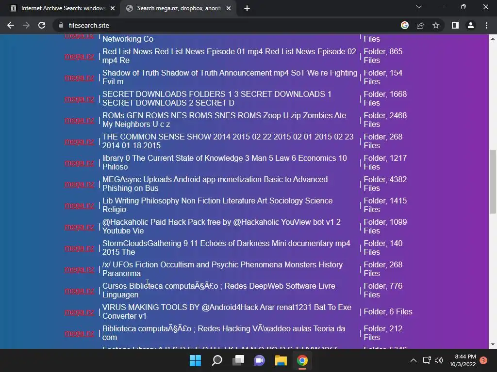Open a new browser tab
497x372 pixels.
coord(247,9)
